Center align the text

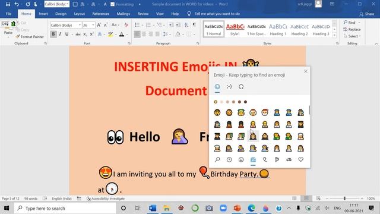(x=144, y=34)
